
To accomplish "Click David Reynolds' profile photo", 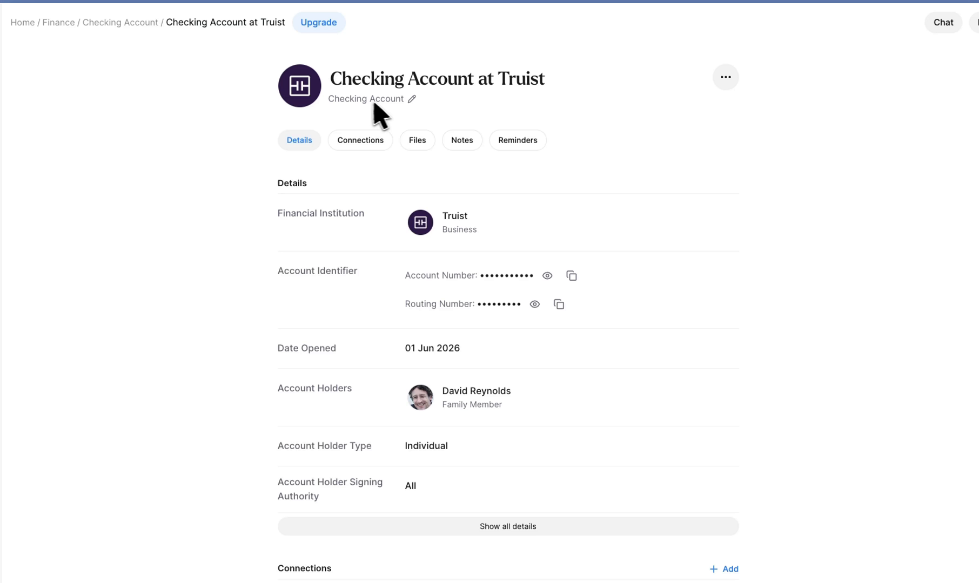I will 420,397.
